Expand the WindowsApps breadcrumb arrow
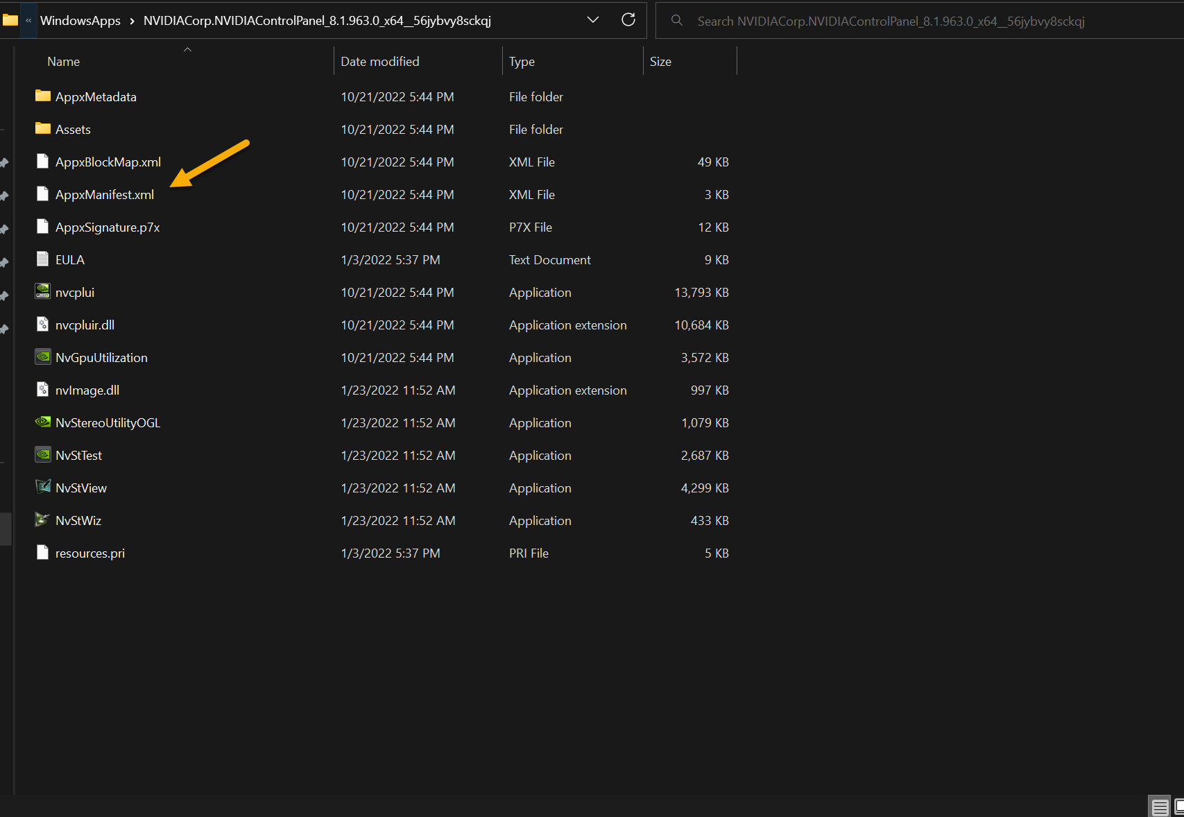This screenshot has height=817, width=1184. [132, 21]
